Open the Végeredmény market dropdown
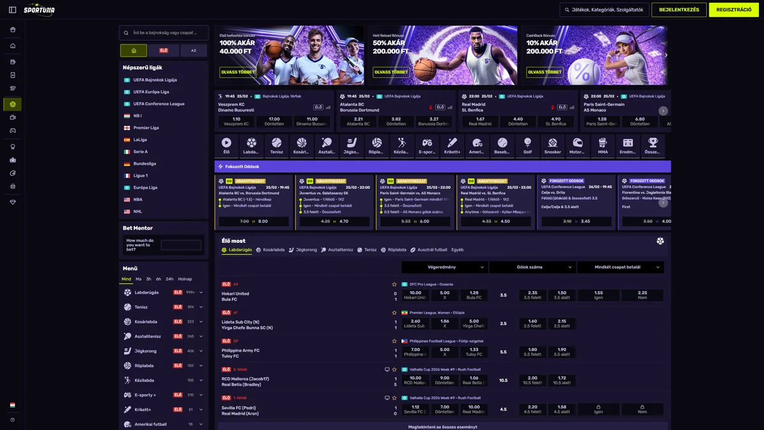The width and height of the screenshot is (764, 430). pos(445,268)
